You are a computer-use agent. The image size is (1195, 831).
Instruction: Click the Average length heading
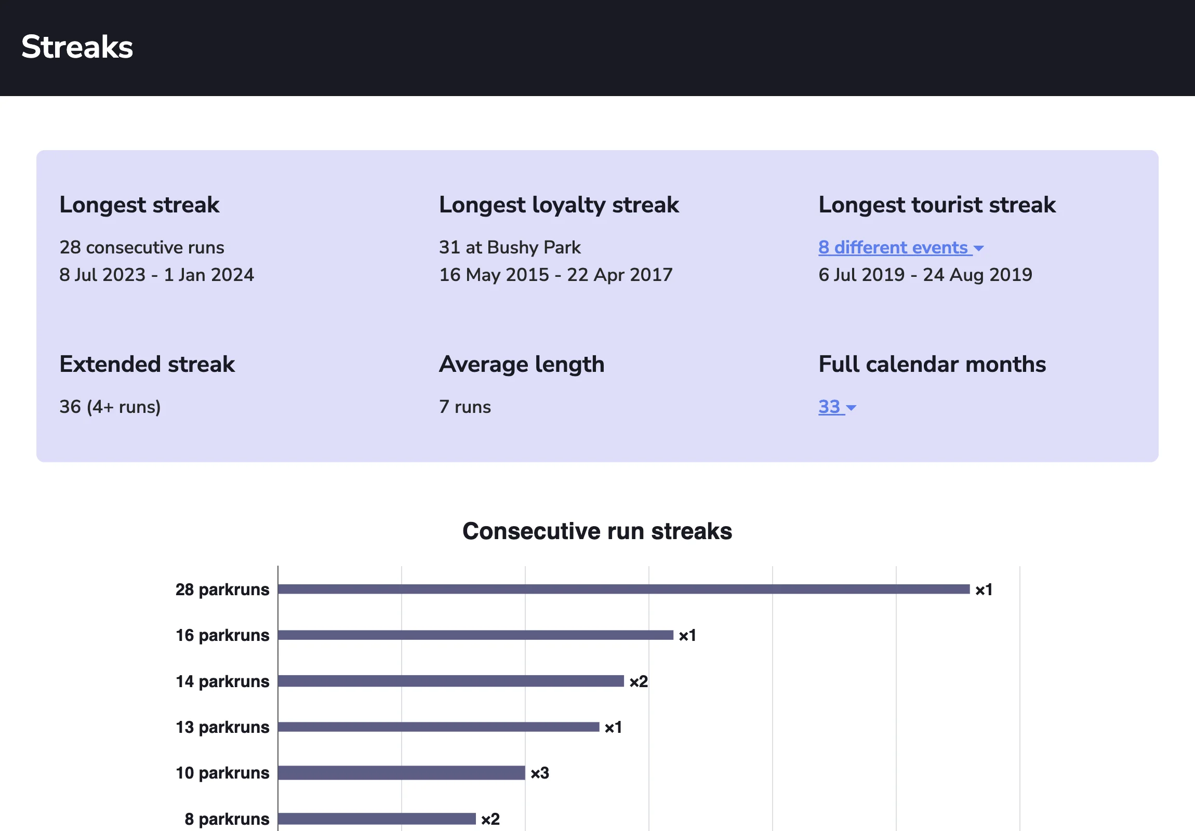[x=521, y=364]
